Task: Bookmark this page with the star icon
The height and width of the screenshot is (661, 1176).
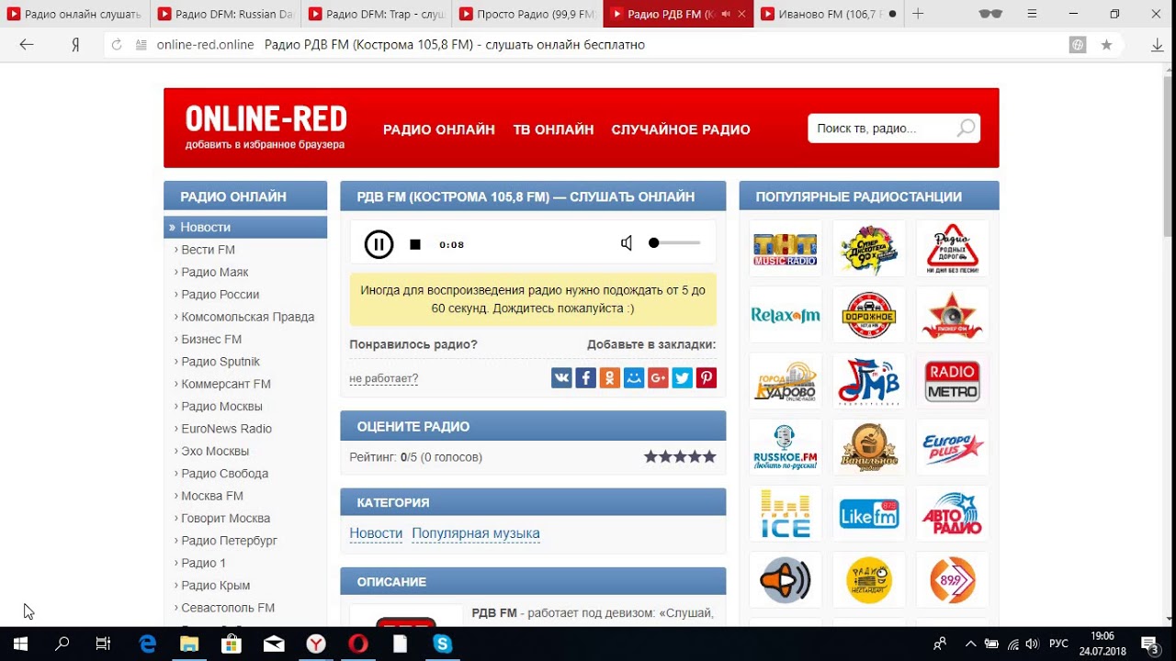Action: tap(1106, 44)
